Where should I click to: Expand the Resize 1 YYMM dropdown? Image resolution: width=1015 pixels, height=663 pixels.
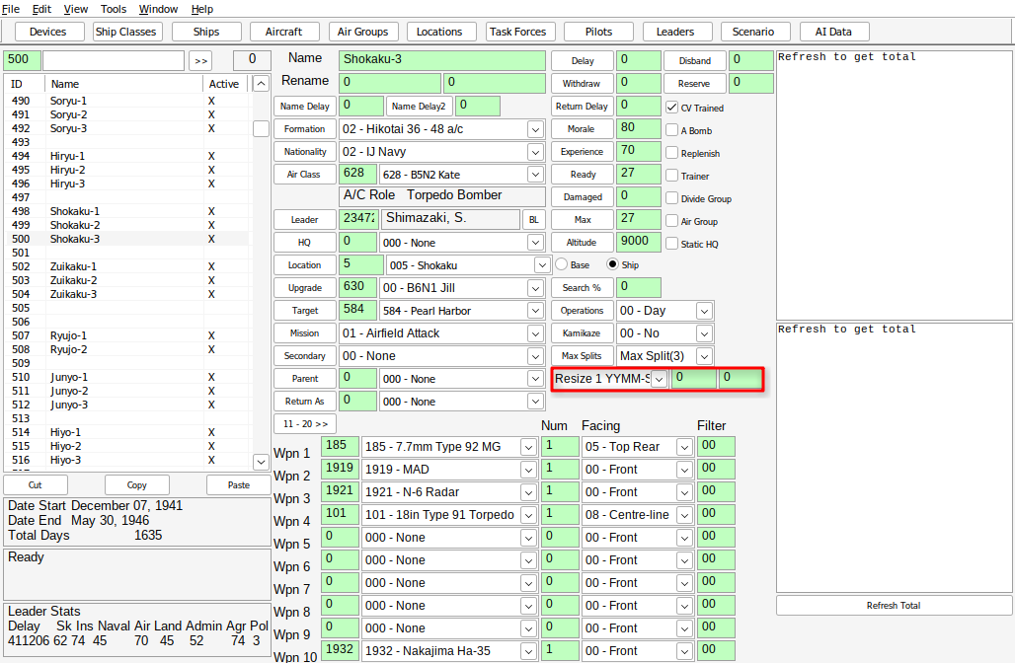click(x=659, y=379)
